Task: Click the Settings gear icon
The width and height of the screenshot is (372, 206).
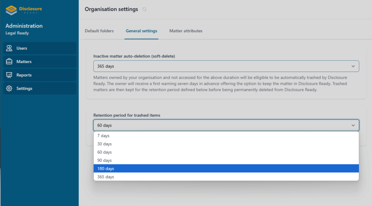Action: [x=9, y=88]
